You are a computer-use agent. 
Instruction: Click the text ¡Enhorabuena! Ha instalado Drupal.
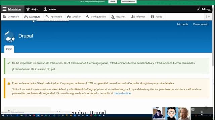pos(34,69)
